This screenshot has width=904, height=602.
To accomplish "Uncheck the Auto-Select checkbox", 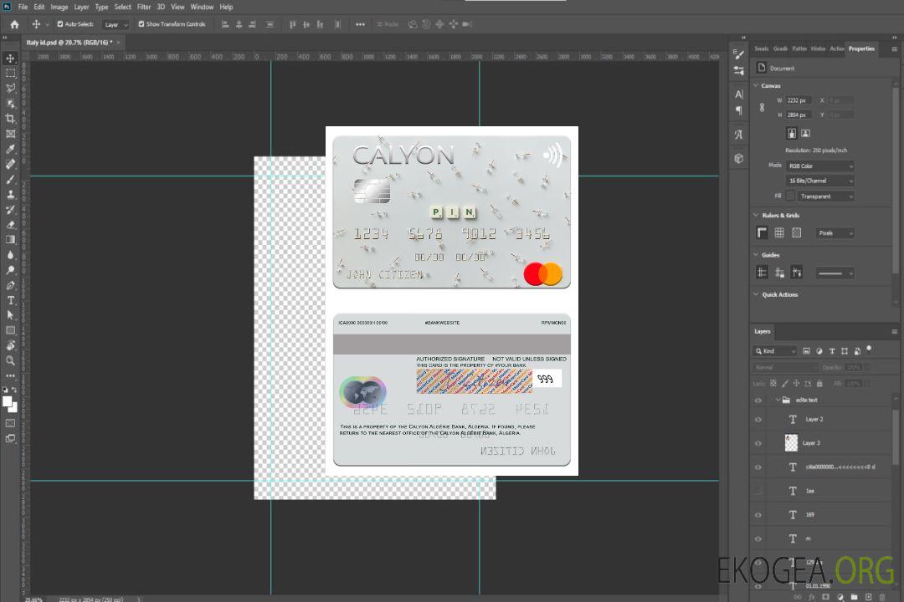I will point(60,24).
